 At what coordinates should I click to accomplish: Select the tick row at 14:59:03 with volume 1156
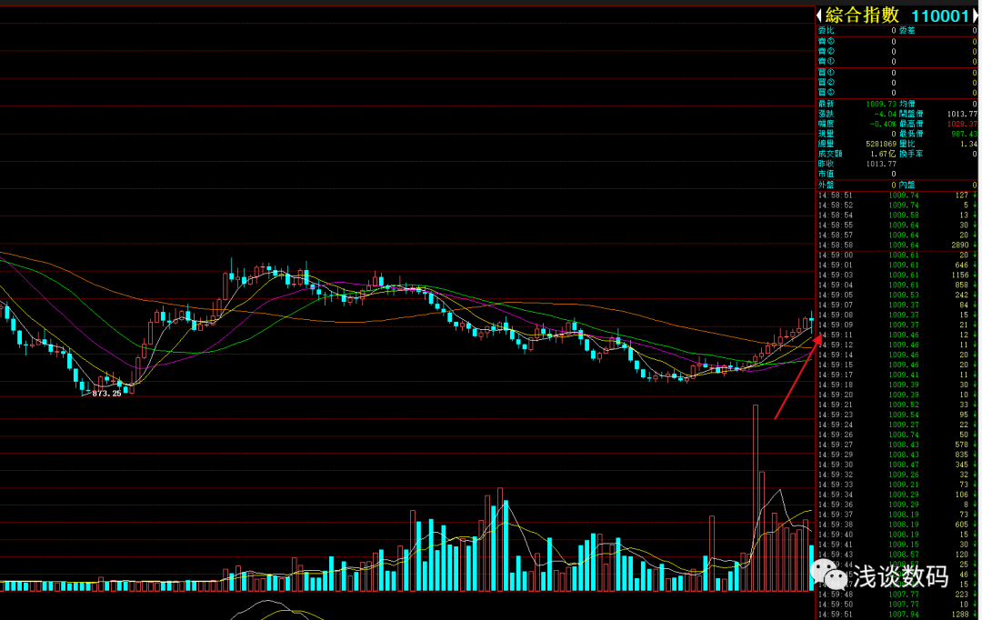tap(897, 275)
